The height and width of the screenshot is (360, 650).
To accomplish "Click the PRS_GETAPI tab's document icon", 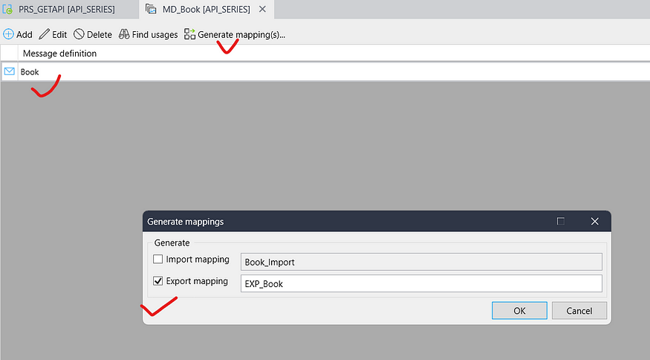I will [x=10, y=10].
